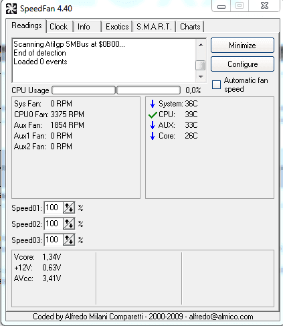The width and height of the screenshot is (283, 326).
Task: Select the 'Loaded 0 events' log line
Action: click(x=40, y=62)
